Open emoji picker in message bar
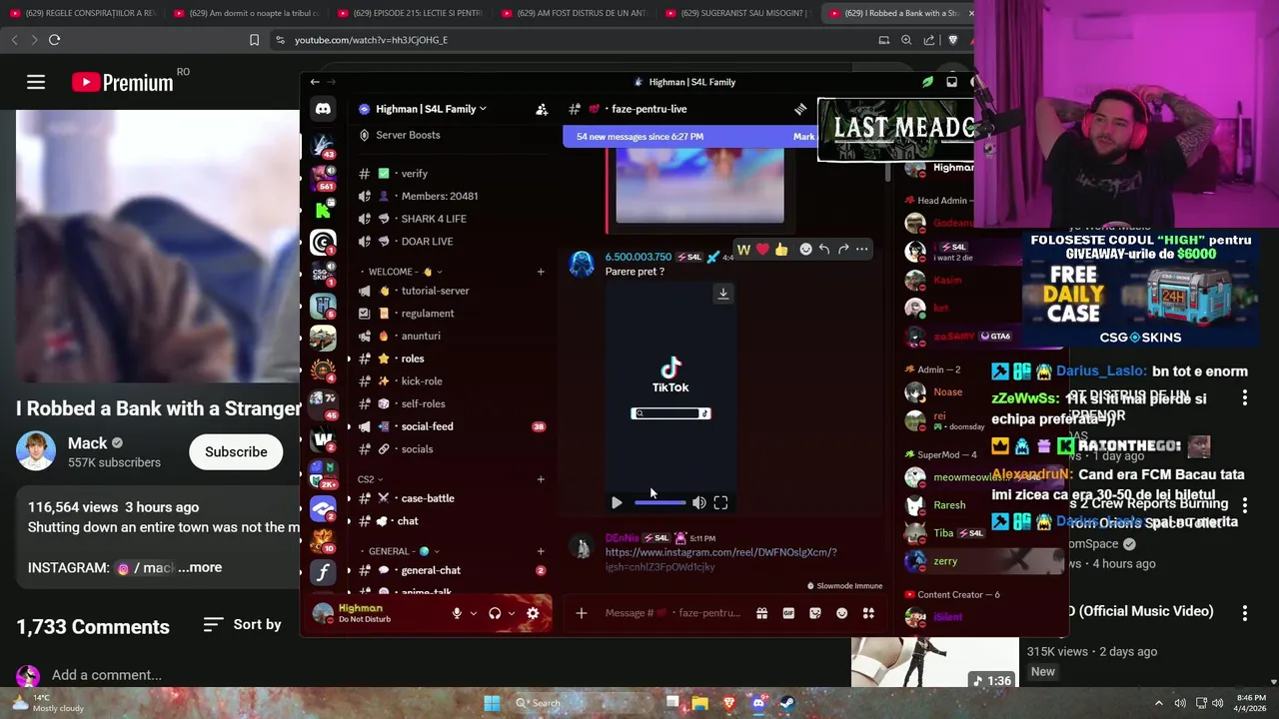 (x=842, y=613)
